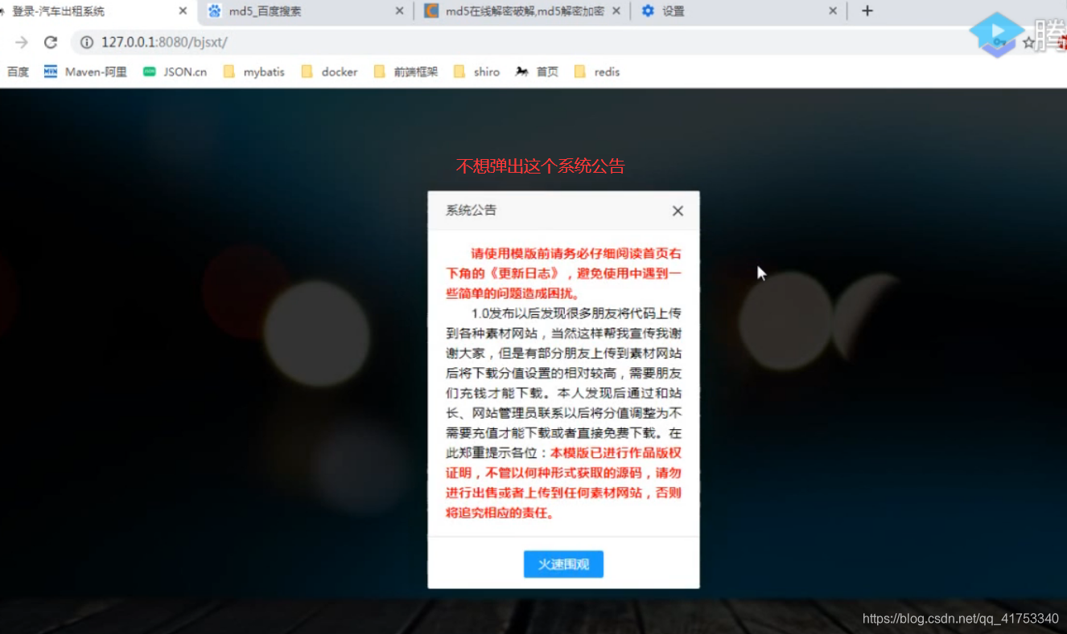Open the 百度 bookmark
This screenshot has height=634, width=1067.
[x=18, y=72]
